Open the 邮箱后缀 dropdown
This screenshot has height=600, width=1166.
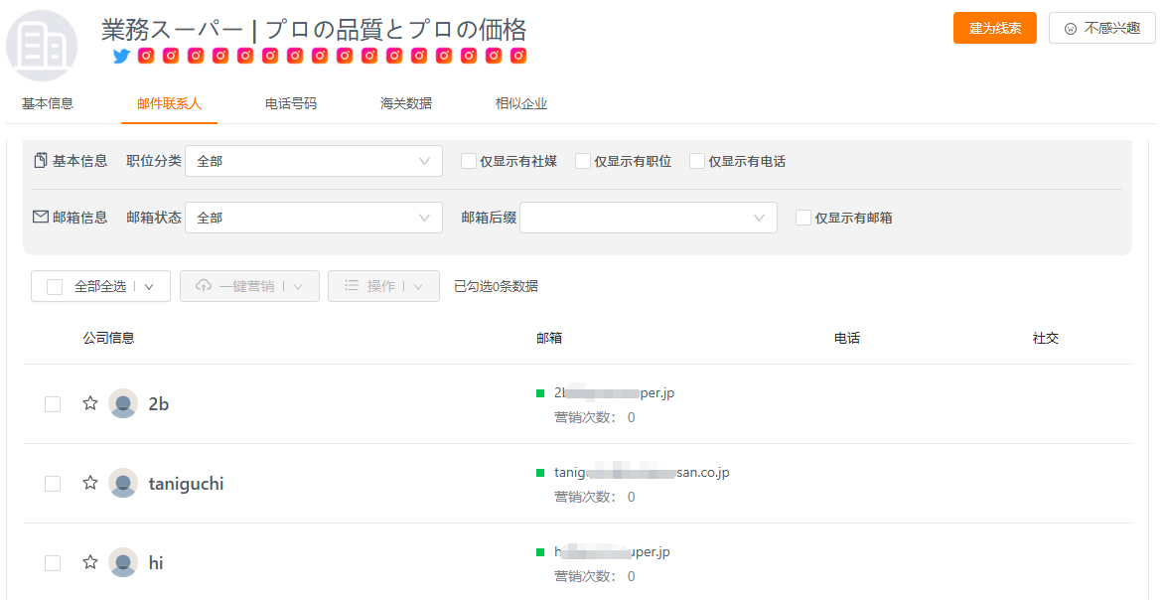[x=649, y=218]
